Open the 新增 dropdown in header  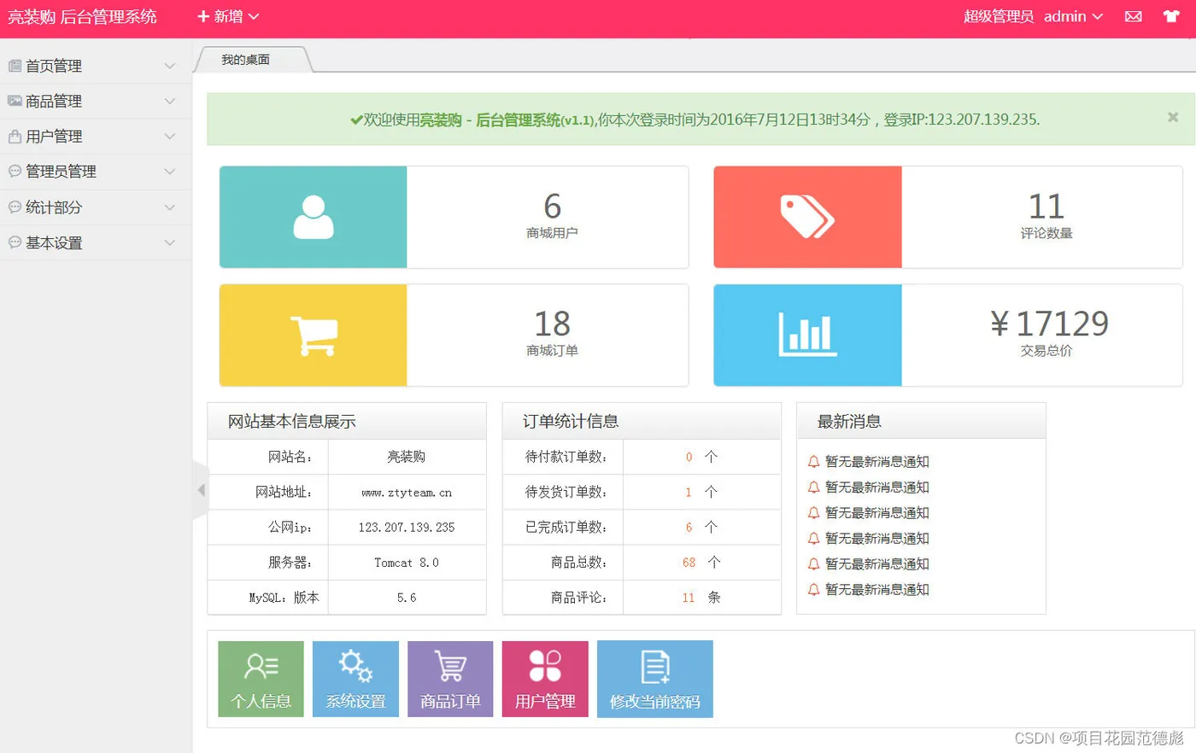click(x=228, y=16)
